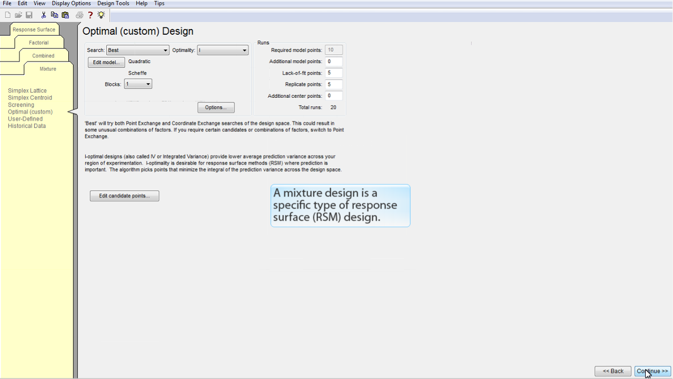
Task: Expand the Optimality dropdown showing I
Action: coord(222,50)
